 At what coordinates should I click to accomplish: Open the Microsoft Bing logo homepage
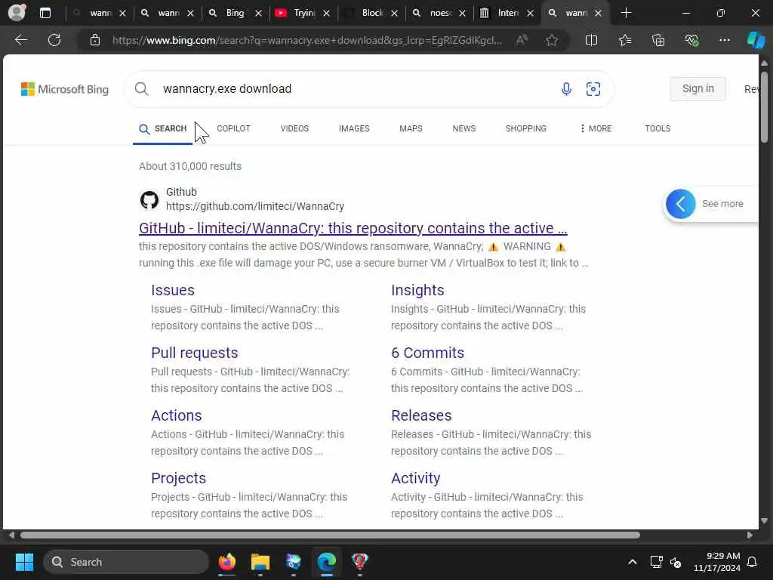click(65, 89)
